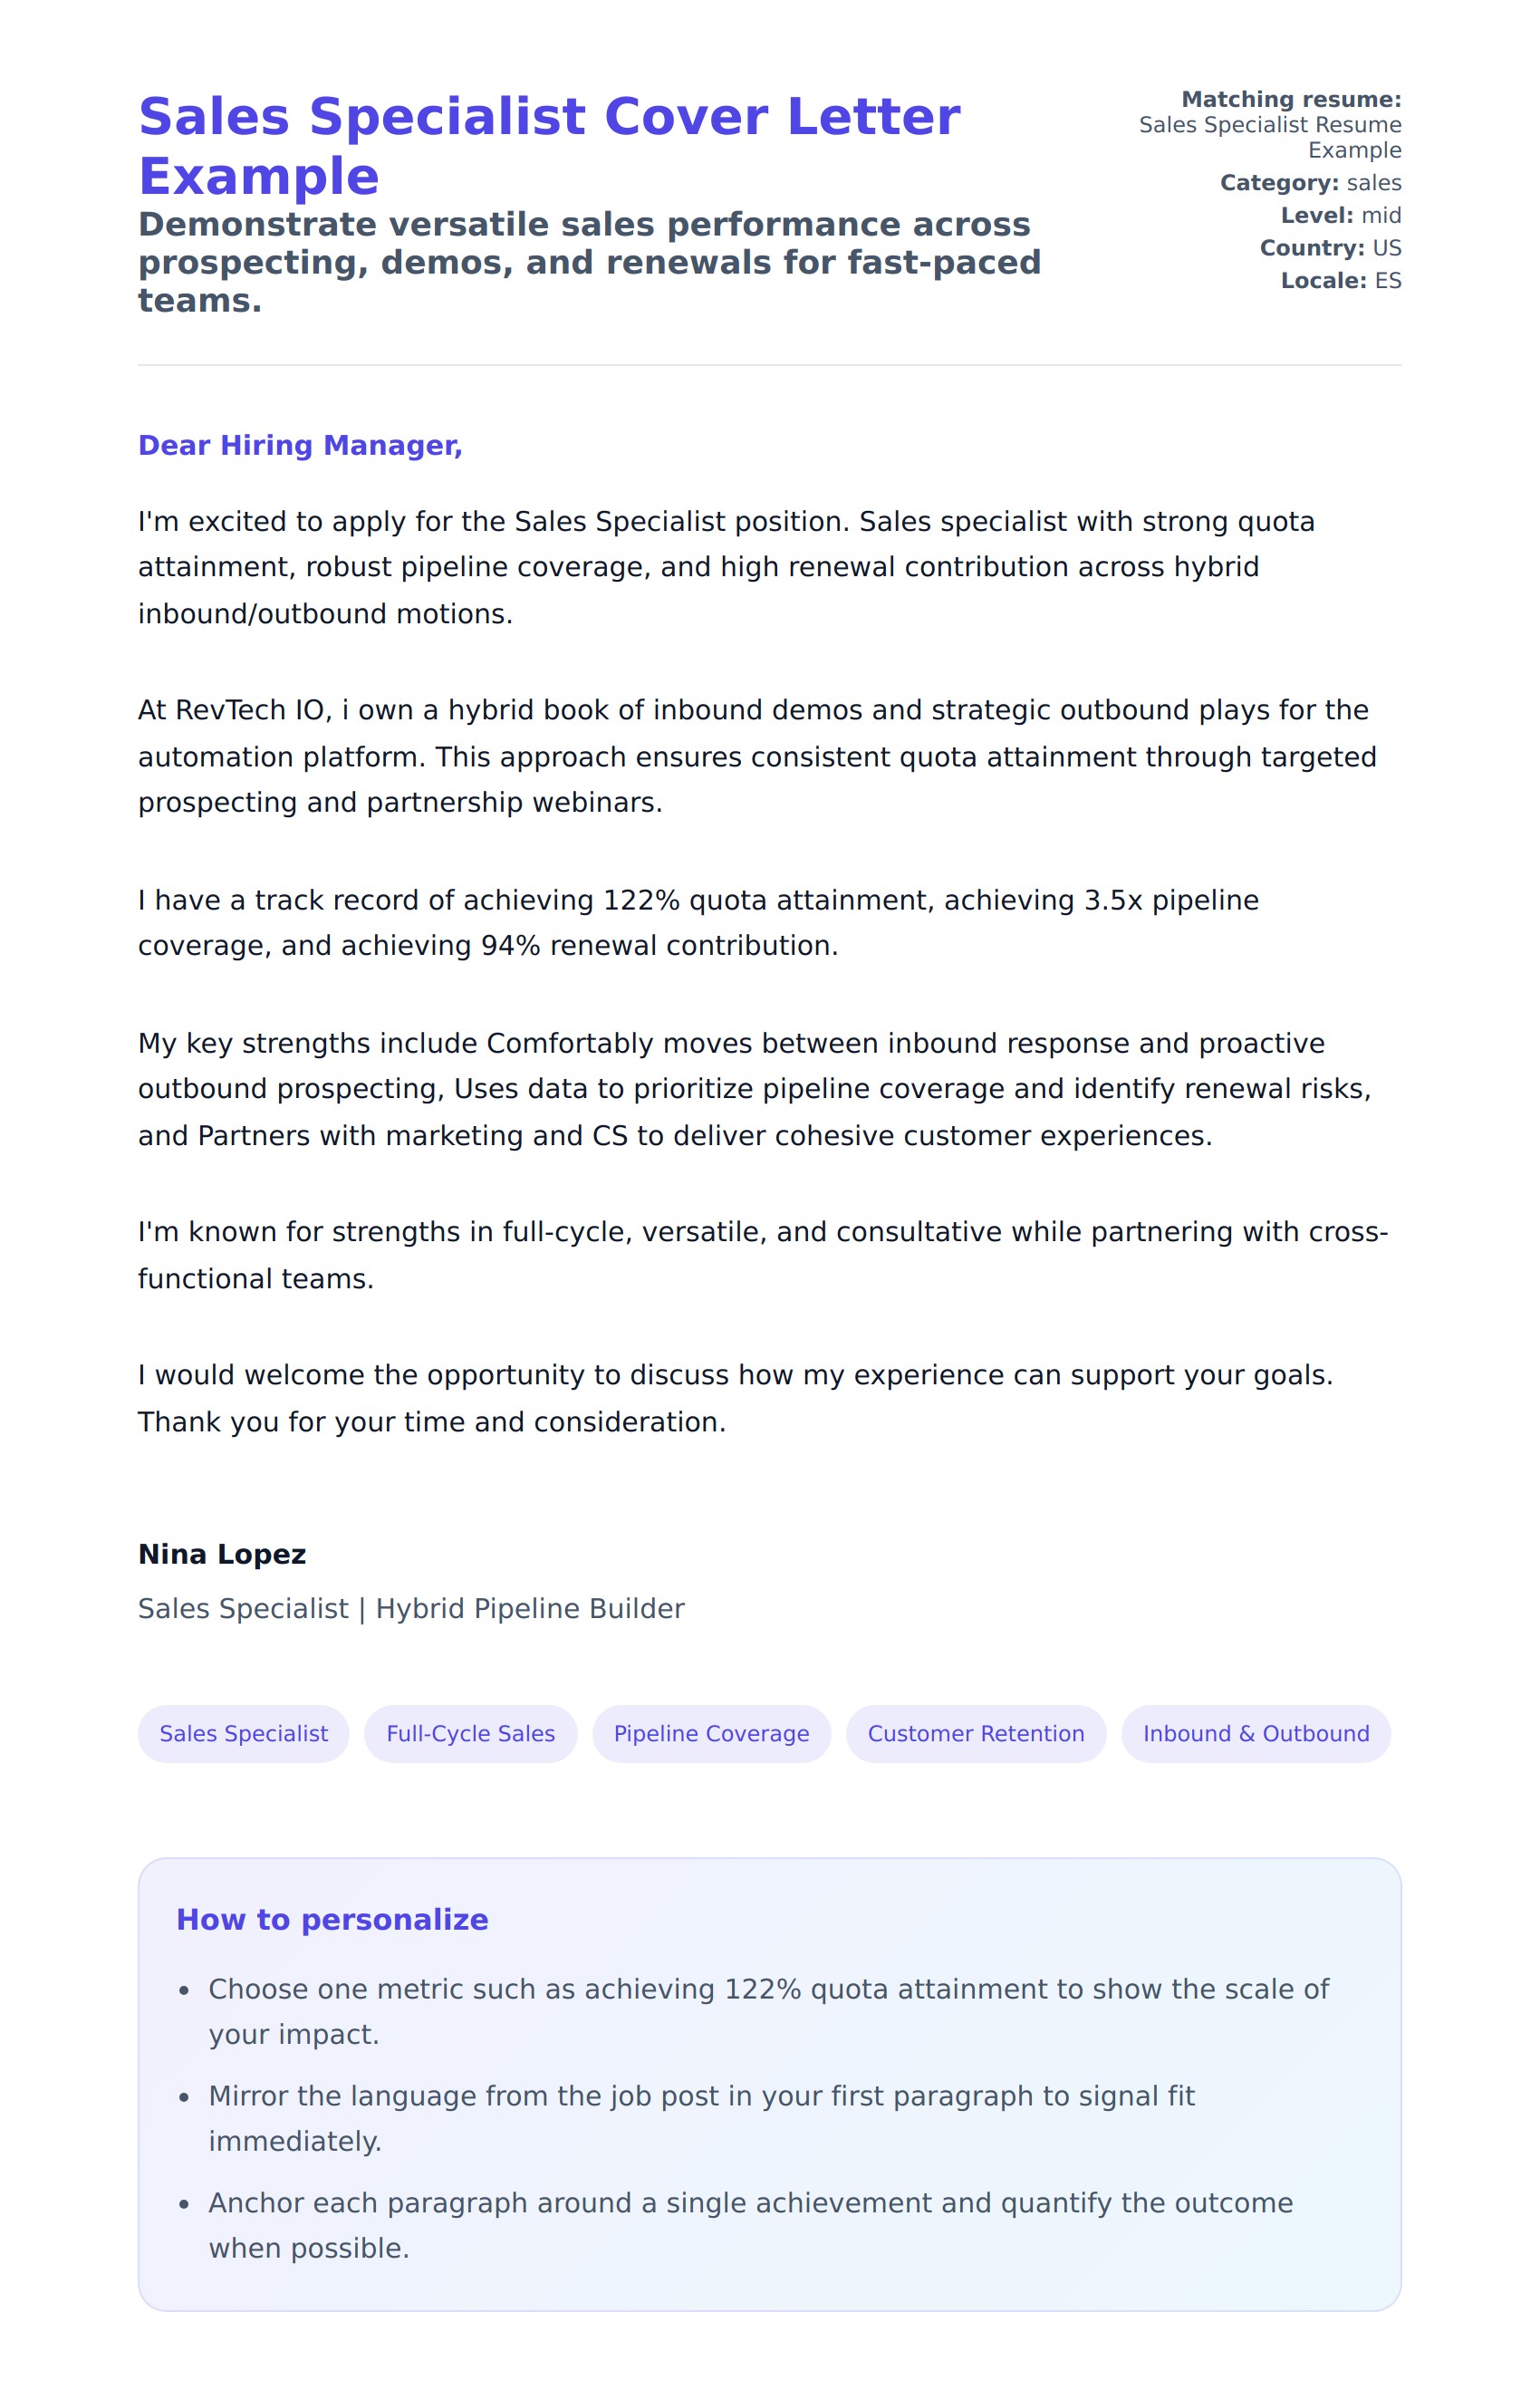Screen dimensions: 1540x2399
Task: Click the "My key strengths" paragraph
Action: point(754,1089)
